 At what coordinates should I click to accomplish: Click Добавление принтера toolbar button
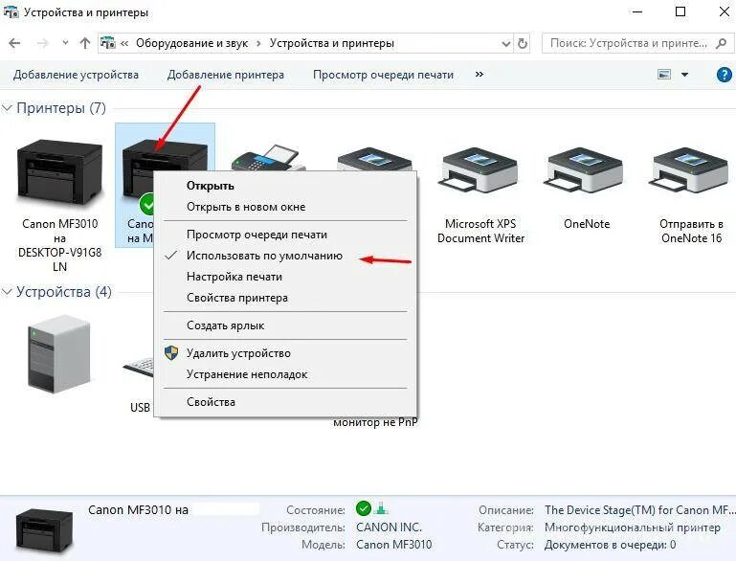click(226, 75)
